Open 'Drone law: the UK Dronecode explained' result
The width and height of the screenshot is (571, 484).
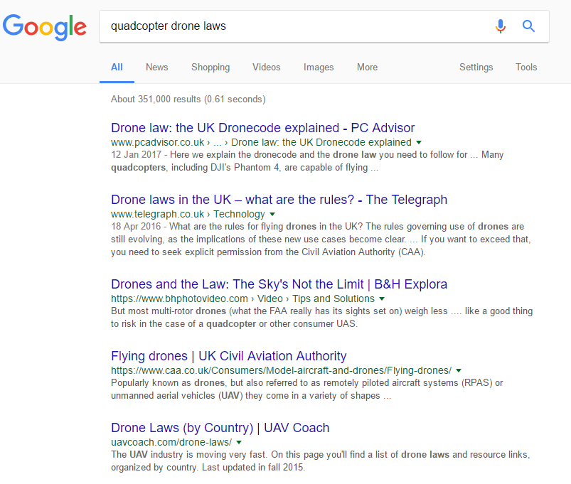pyautogui.click(x=262, y=128)
